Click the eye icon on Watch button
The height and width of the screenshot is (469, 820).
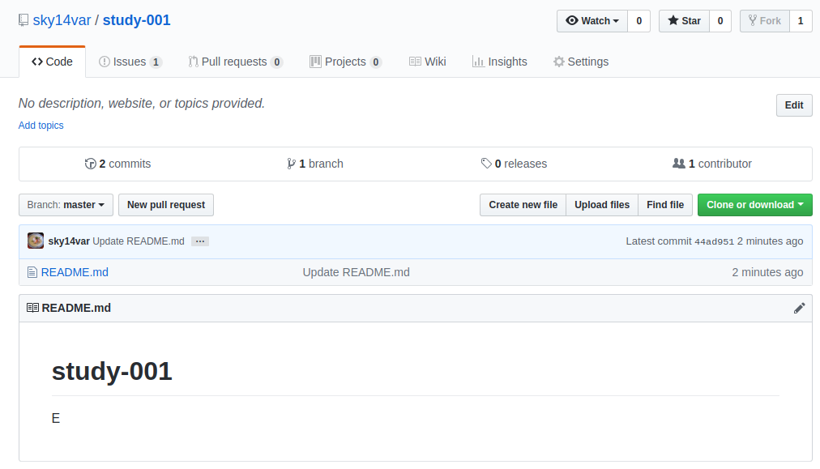pos(572,20)
